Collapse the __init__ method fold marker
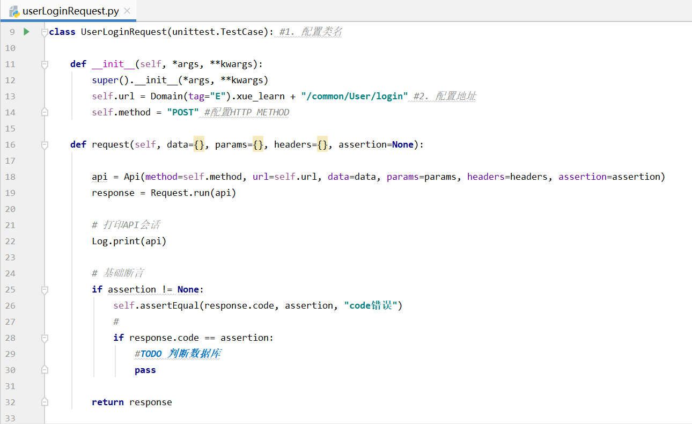This screenshot has width=692, height=424. point(45,64)
